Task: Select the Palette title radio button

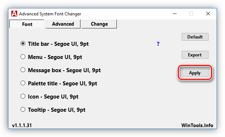Action: point(23,83)
